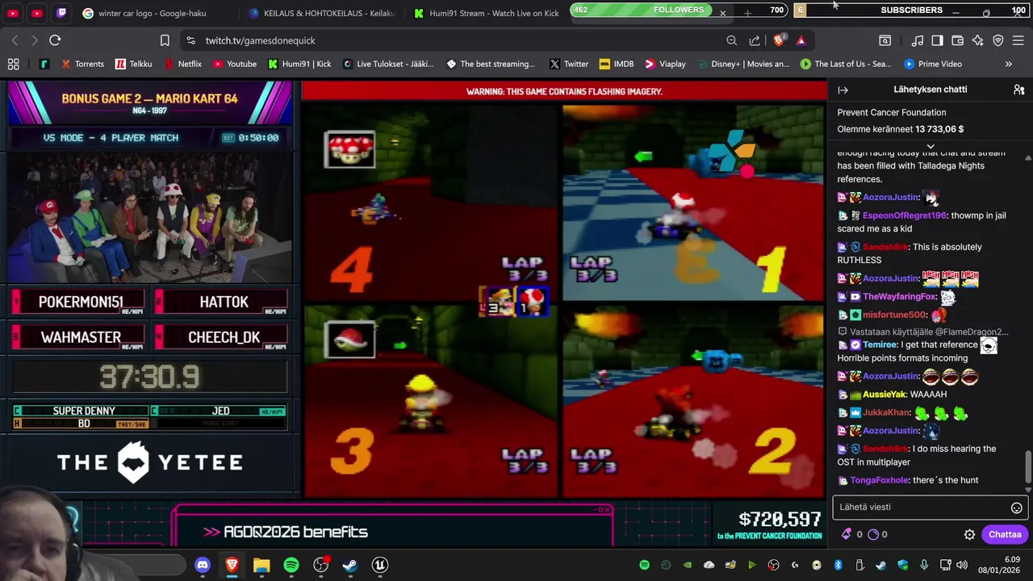Image resolution: width=1033 pixels, height=581 pixels.
Task: Send message with Chattaa button
Action: 1005,534
